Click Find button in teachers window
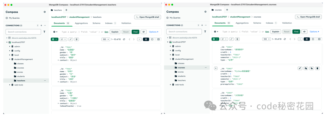Image resolution: width=324 pixels, height=119 pixels. click(135, 32)
